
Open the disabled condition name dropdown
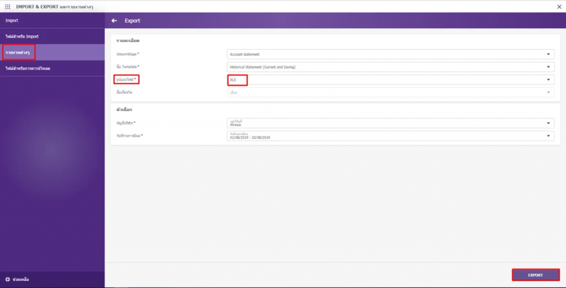391,92
